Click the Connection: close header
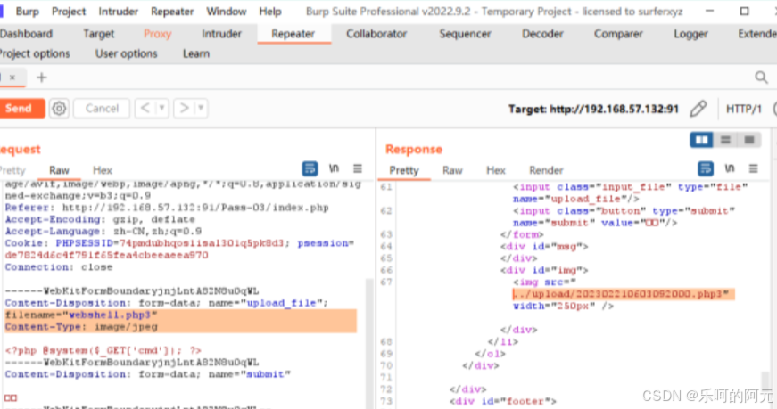Viewport: 777px width, 409px height. pos(59,267)
